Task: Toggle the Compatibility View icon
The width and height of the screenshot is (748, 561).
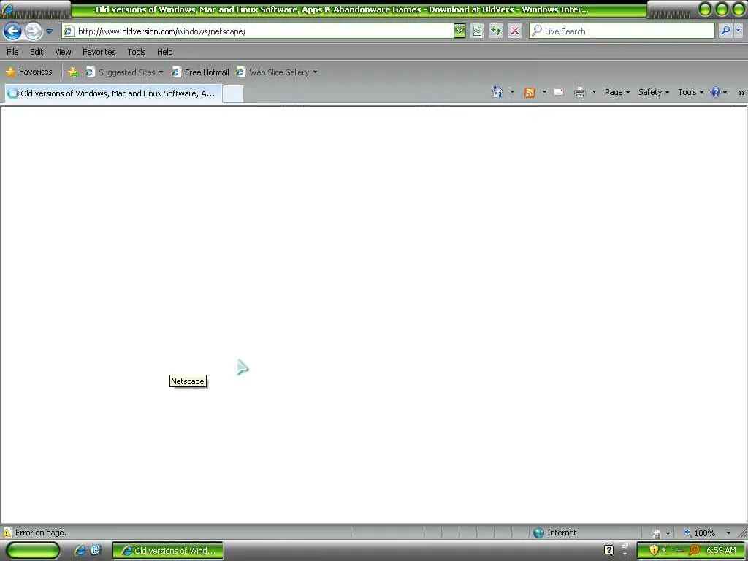Action: 477,31
